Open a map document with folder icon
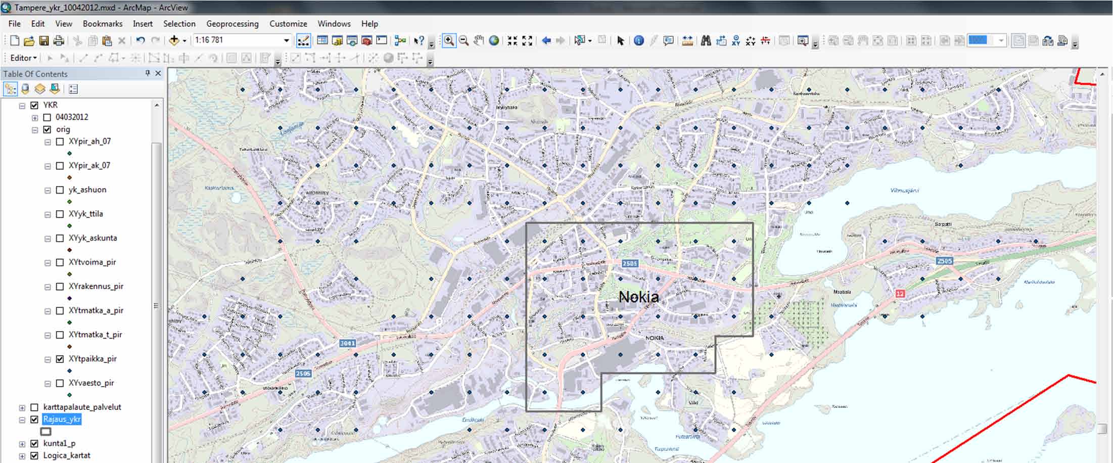Viewport: 1113px width, 463px height. tap(29, 41)
